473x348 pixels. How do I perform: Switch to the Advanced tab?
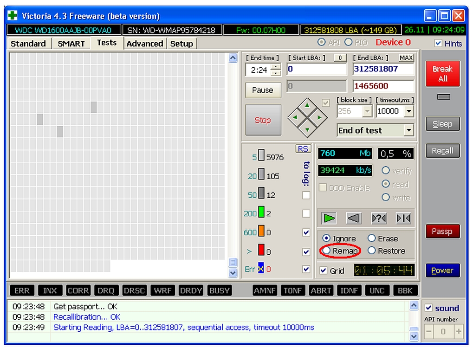145,44
